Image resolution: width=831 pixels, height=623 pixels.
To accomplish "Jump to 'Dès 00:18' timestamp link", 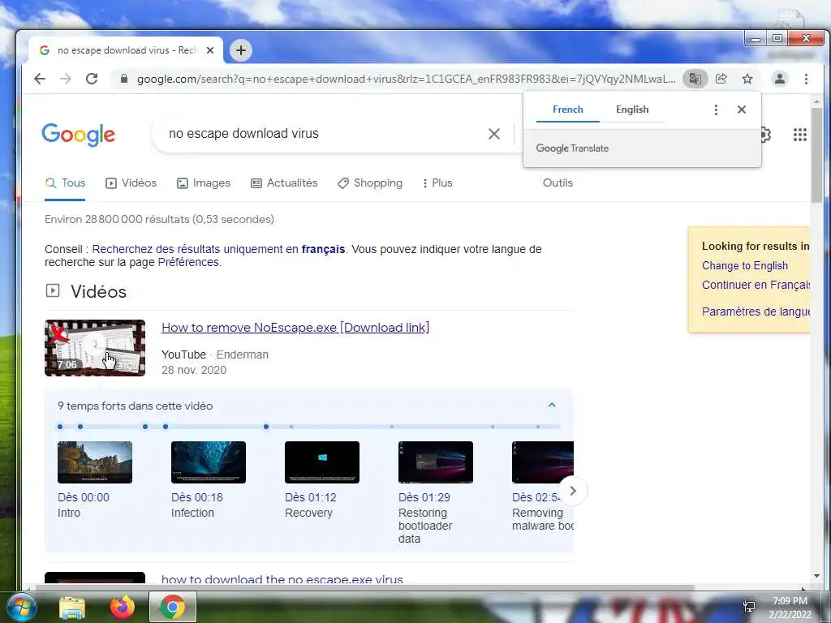I will (x=196, y=497).
